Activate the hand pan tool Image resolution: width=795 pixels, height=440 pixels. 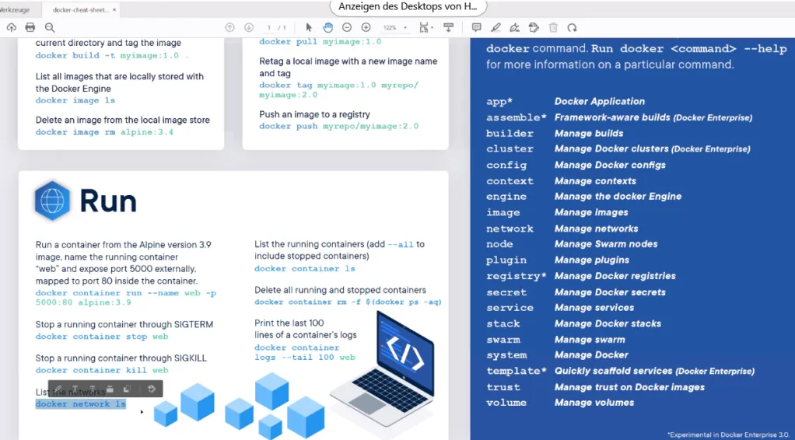328,27
